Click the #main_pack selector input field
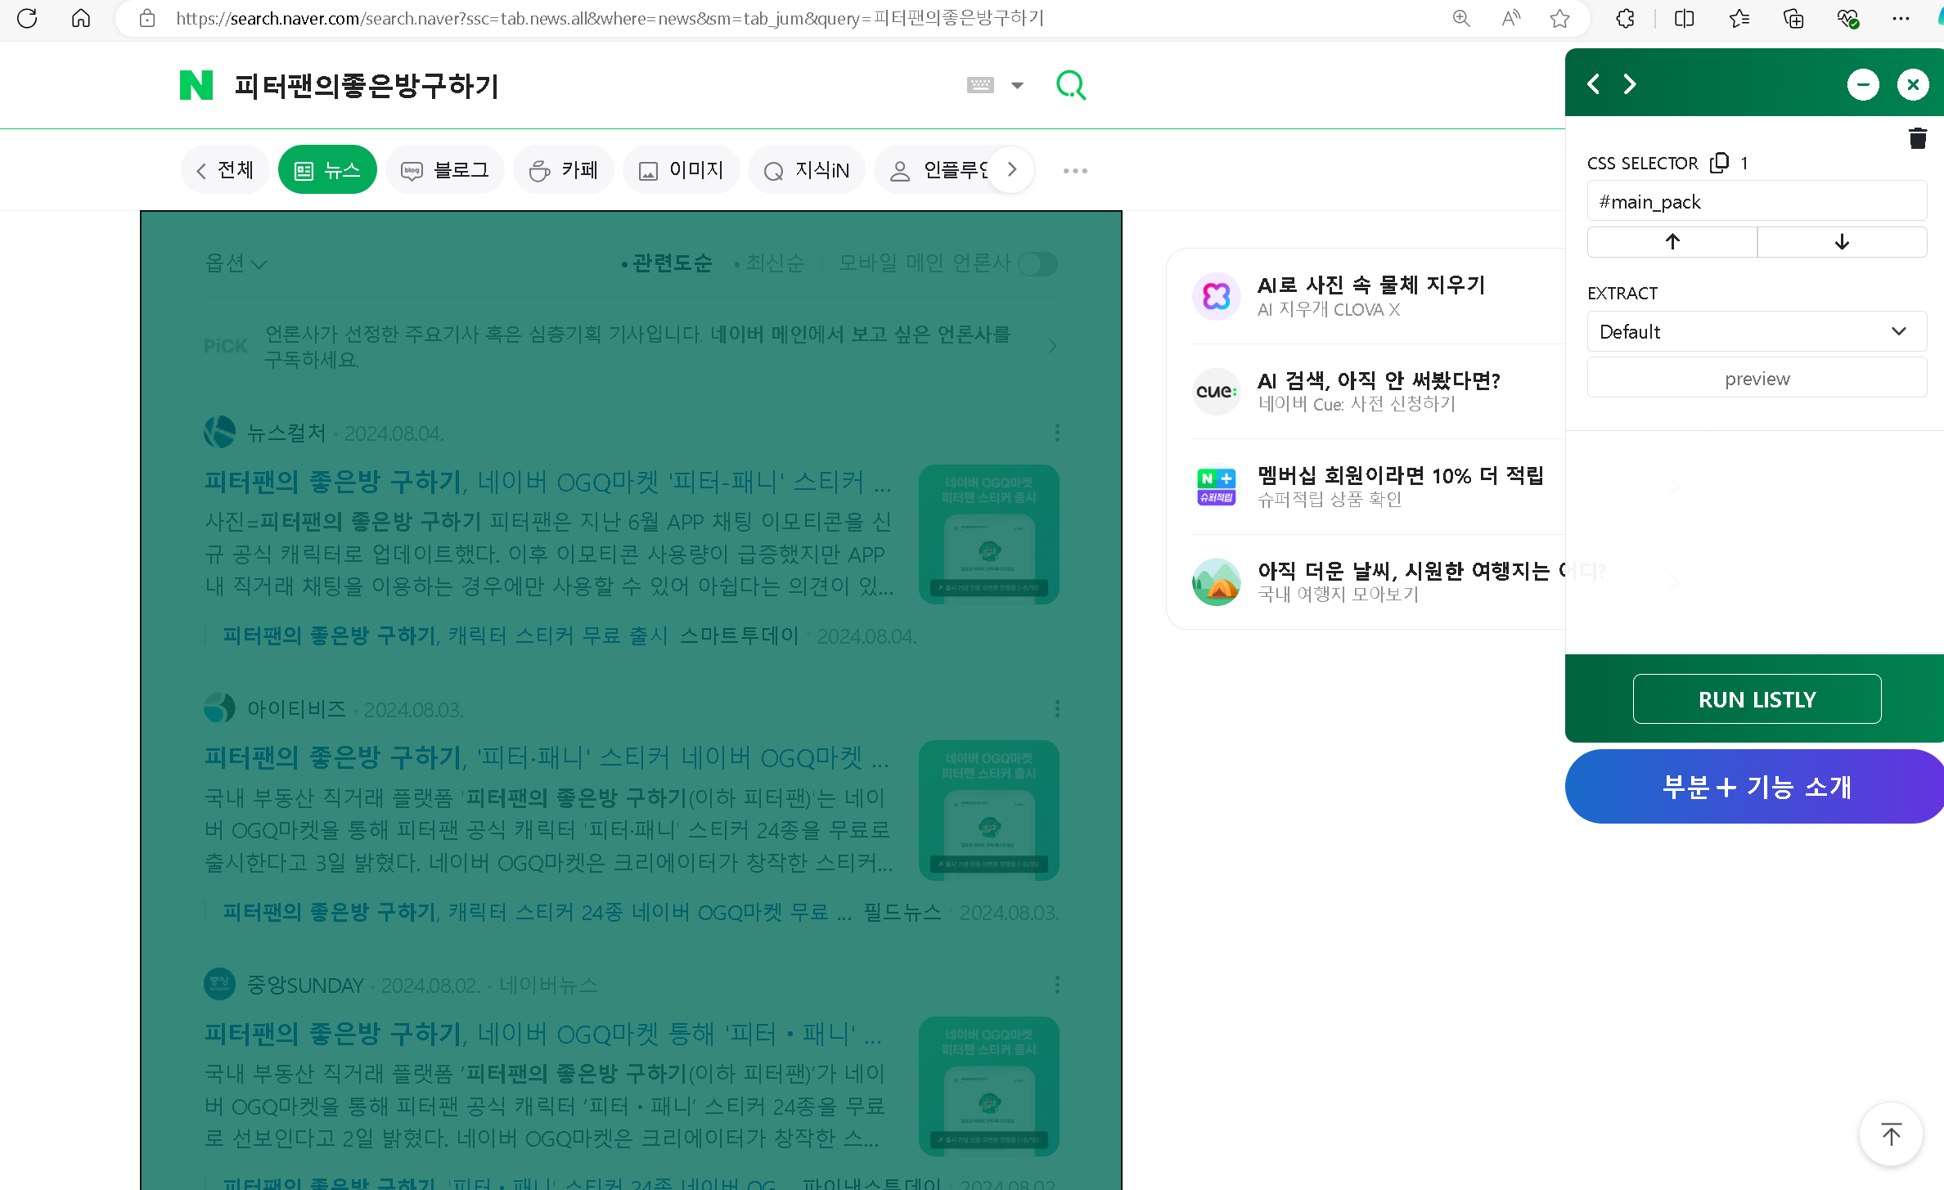Image resolution: width=1944 pixels, height=1190 pixels. (x=1757, y=201)
